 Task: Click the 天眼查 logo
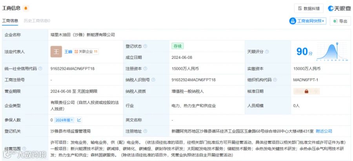pos(339,9)
